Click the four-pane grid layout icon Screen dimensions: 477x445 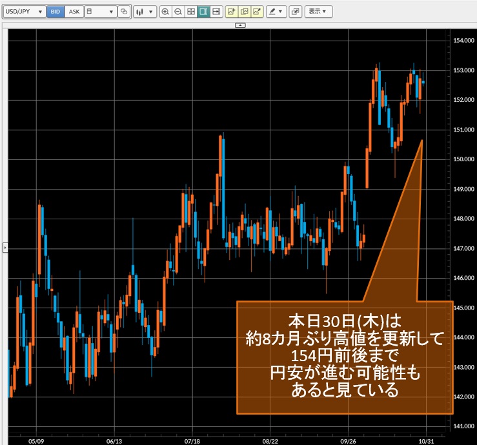click(x=190, y=12)
